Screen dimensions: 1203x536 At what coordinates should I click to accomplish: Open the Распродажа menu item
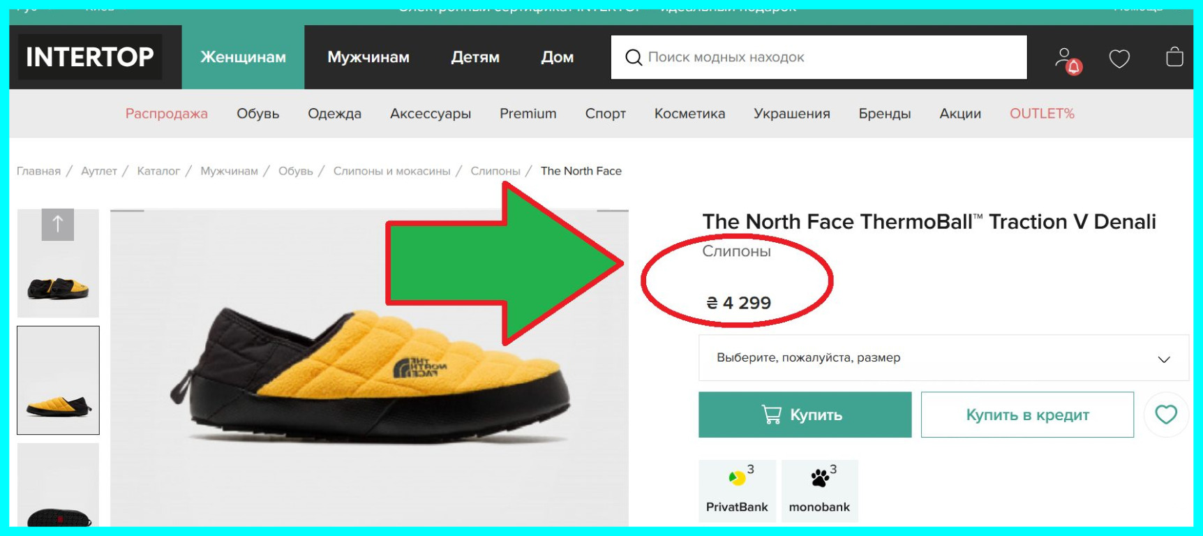click(166, 114)
